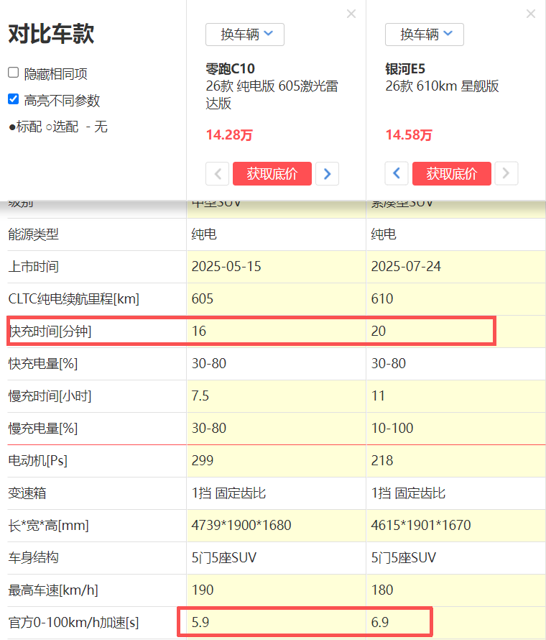Click the 14.58万 price
Image resolution: width=546 pixels, height=640 pixels.
pyautogui.click(x=409, y=135)
